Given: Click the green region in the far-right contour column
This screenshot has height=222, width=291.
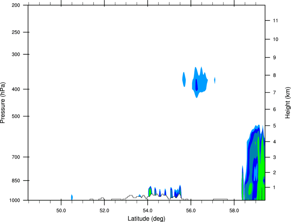Looking at the screenshot, I should click(x=261, y=167).
